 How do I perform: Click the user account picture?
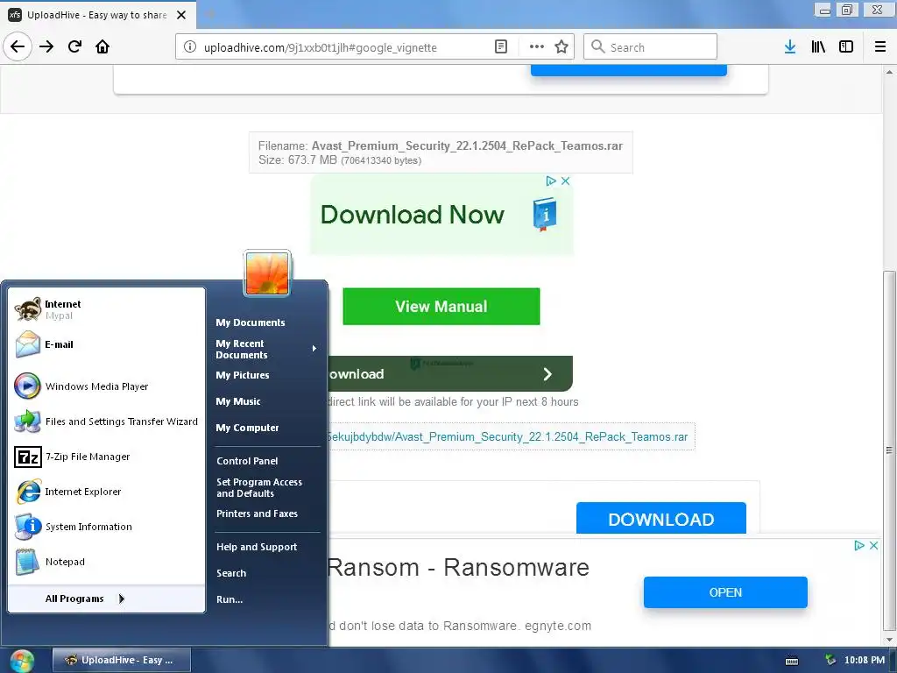coord(267,273)
